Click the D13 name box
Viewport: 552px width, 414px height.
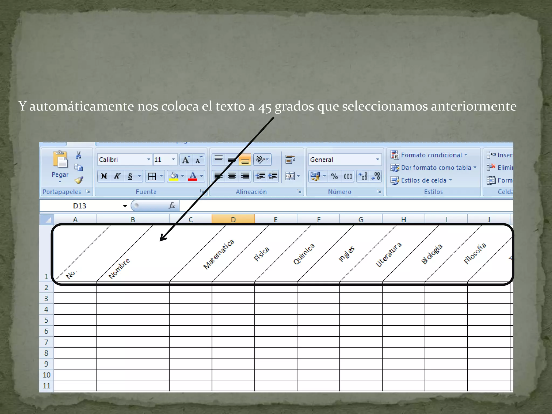click(80, 206)
